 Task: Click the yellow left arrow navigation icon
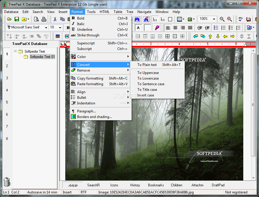pyautogui.click(x=225, y=36)
